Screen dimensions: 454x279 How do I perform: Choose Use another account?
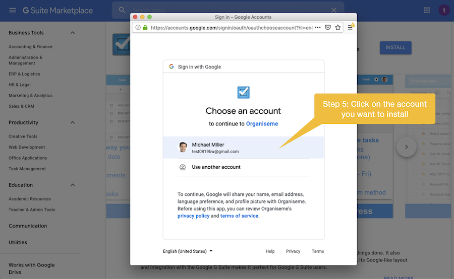(x=216, y=167)
